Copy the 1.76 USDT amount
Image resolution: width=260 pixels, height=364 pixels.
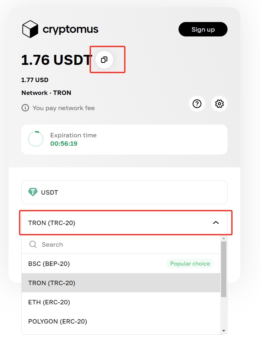(104, 60)
